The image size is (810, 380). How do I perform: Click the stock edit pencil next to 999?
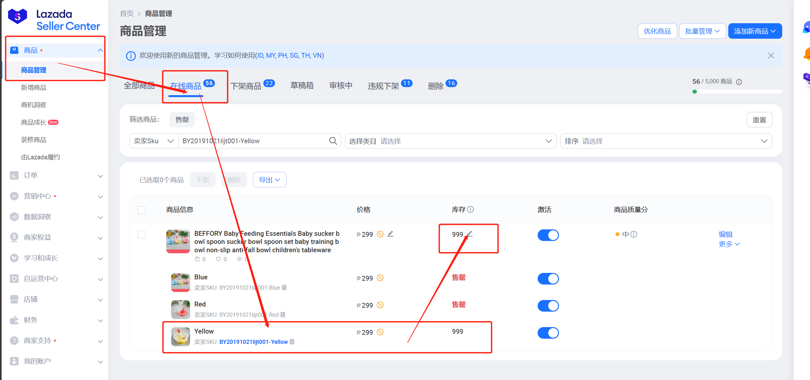point(469,234)
